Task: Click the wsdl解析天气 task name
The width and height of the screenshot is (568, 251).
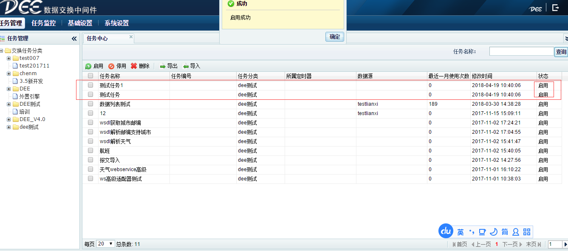Action: (x=115, y=141)
